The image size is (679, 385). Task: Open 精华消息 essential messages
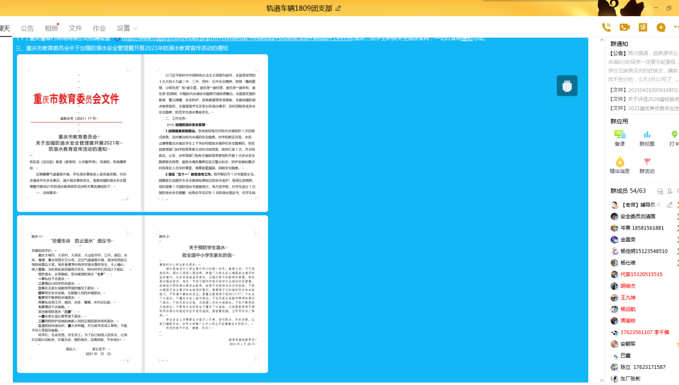[x=619, y=166]
